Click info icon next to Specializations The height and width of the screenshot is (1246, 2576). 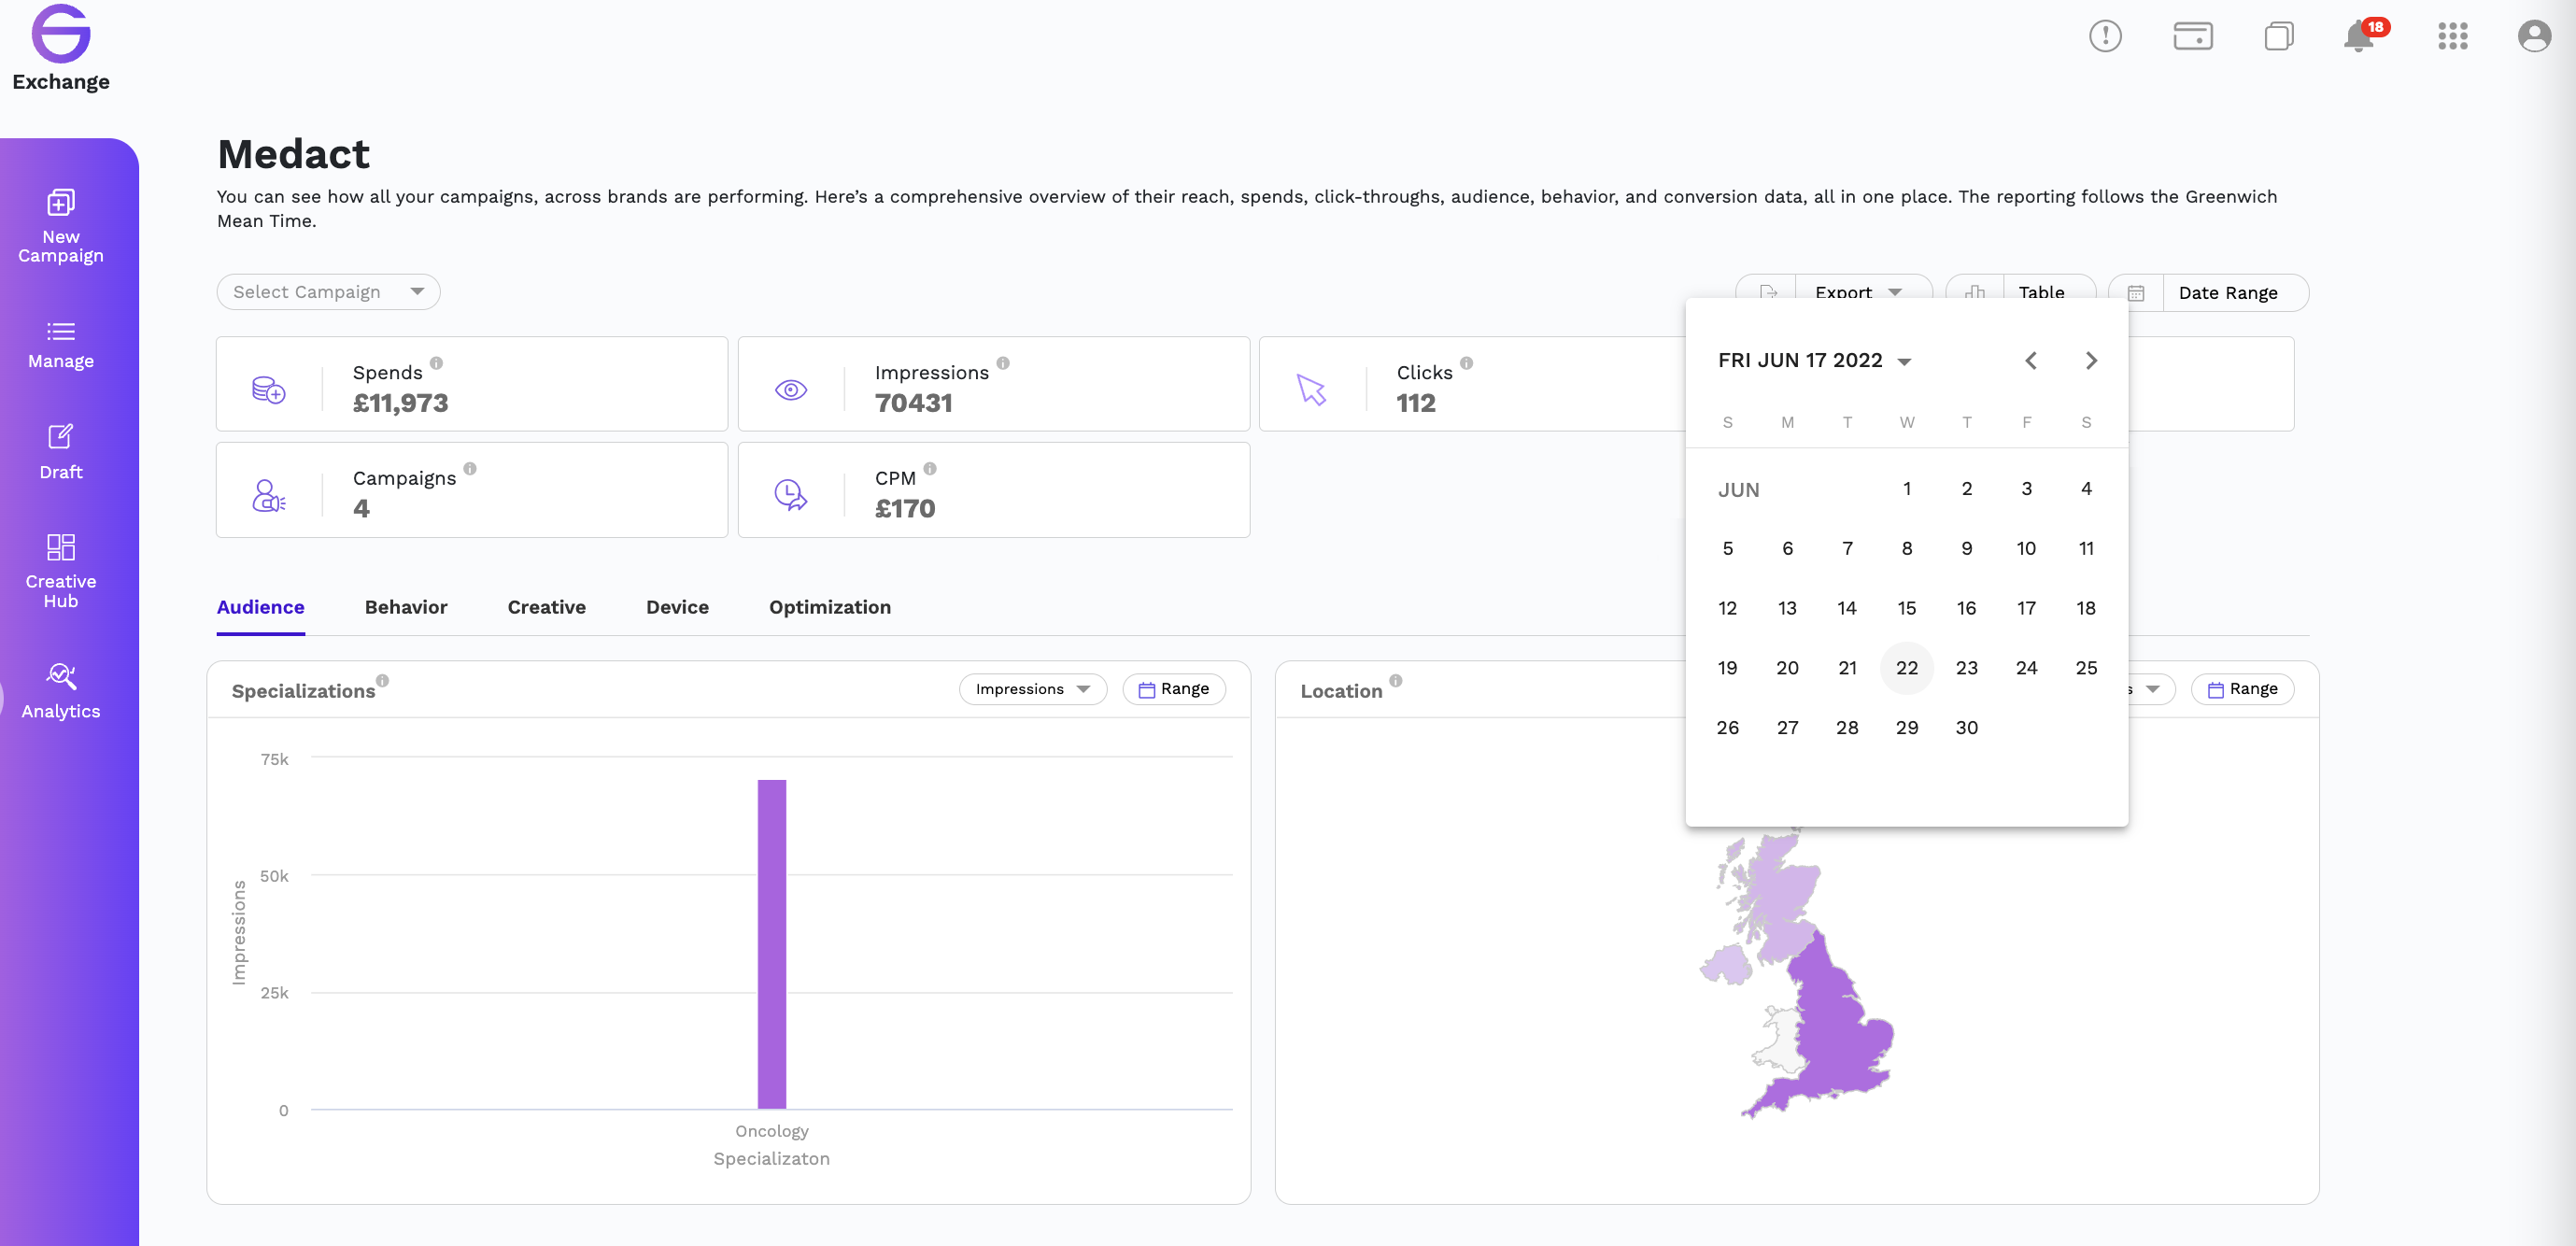[382, 681]
